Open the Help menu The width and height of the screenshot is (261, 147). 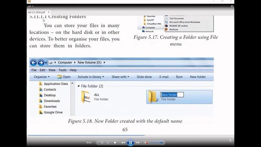(x=73, y=70)
